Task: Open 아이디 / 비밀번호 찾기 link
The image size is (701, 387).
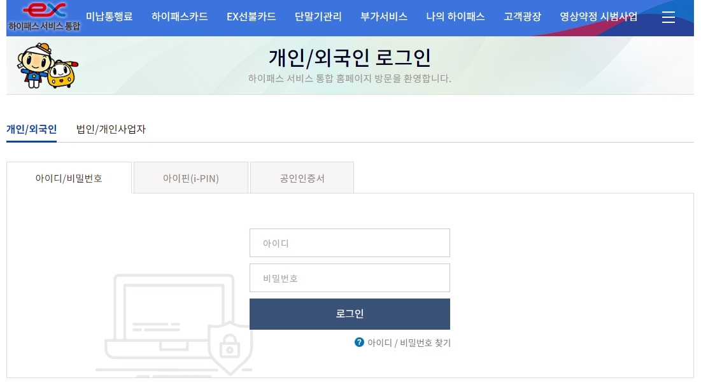Action: pyautogui.click(x=409, y=342)
